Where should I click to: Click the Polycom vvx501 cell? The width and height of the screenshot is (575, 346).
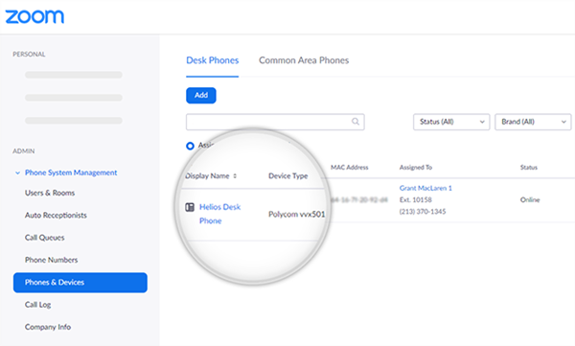[x=296, y=215]
